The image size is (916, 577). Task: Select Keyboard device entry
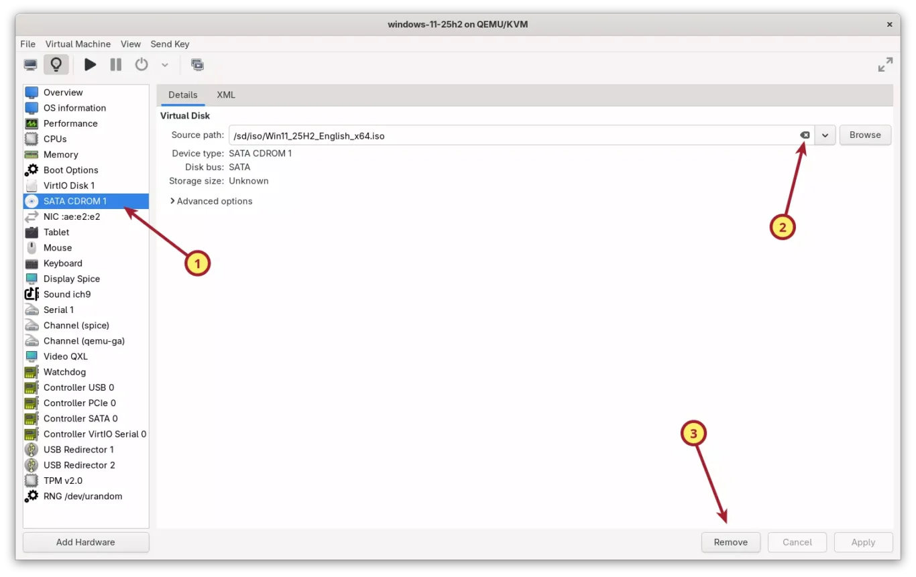[86, 263]
